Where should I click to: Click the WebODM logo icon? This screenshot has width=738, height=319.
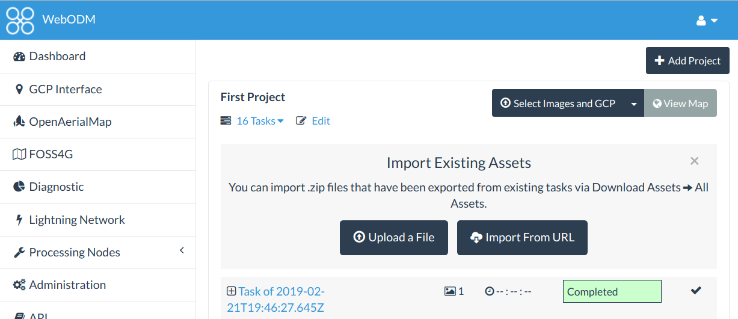point(20,20)
